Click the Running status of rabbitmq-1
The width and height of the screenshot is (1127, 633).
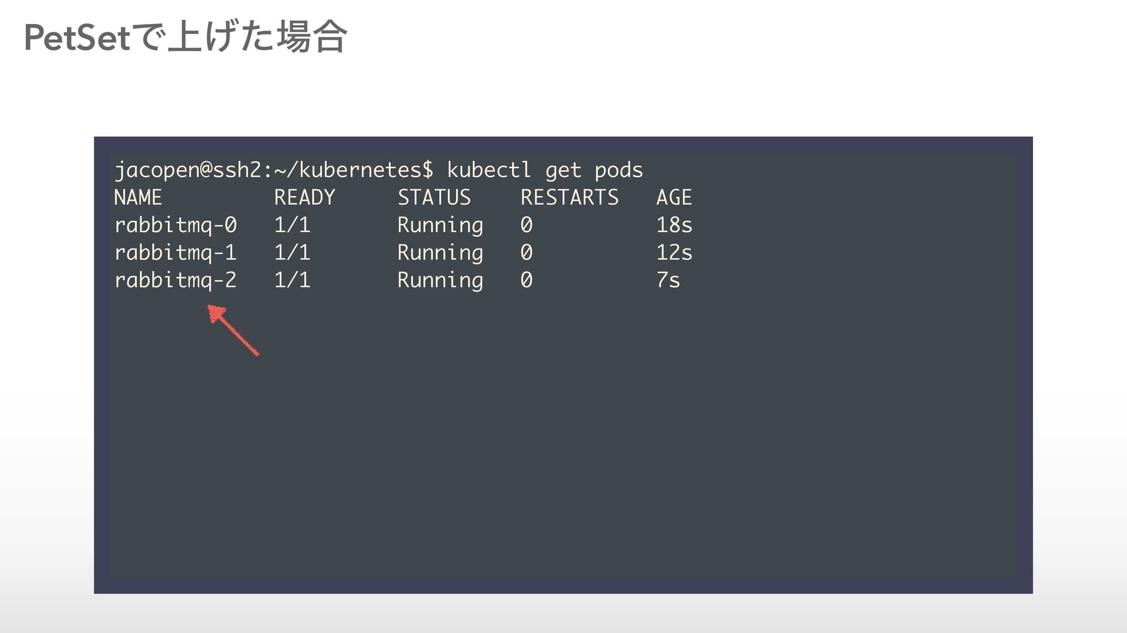coord(440,253)
